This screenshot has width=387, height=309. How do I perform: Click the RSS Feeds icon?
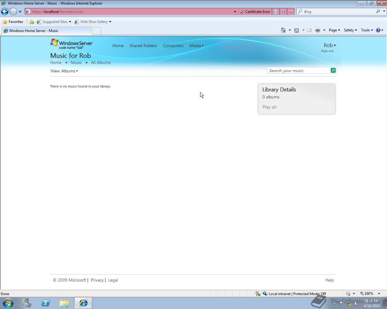[x=297, y=30]
